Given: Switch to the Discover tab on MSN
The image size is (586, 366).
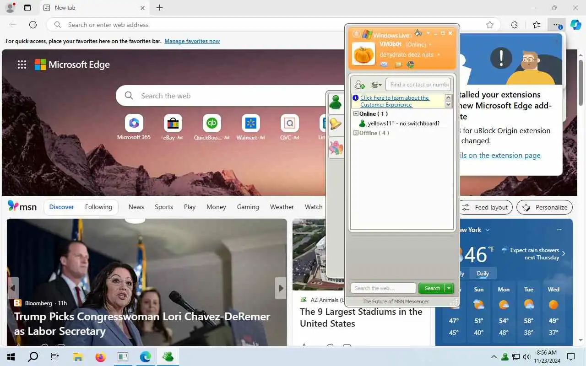Looking at the screenshot, I should 61,207.
